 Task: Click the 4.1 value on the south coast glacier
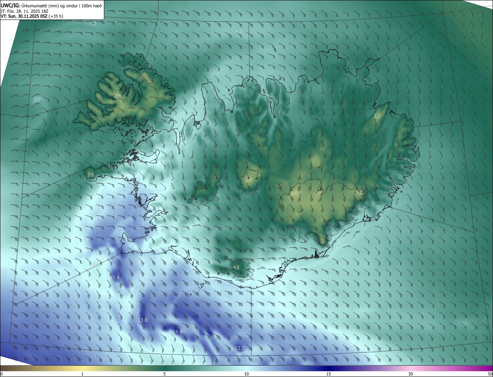tap(236, 267)
